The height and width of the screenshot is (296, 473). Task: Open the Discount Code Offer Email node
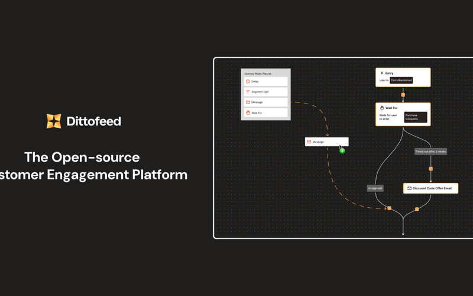click(x=431, y=188)
